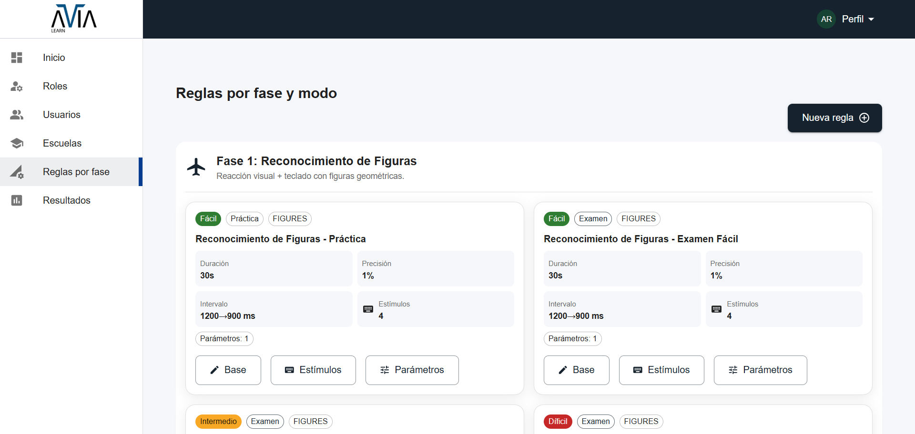Open Reglas por fase in sidebar

pos(76,172)
